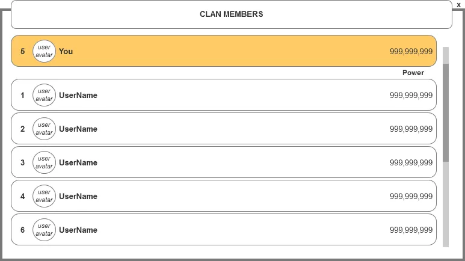Click your own user avatar in highlighted row

click(x=44, y=51)
